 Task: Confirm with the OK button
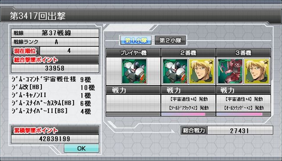(81, 148)
